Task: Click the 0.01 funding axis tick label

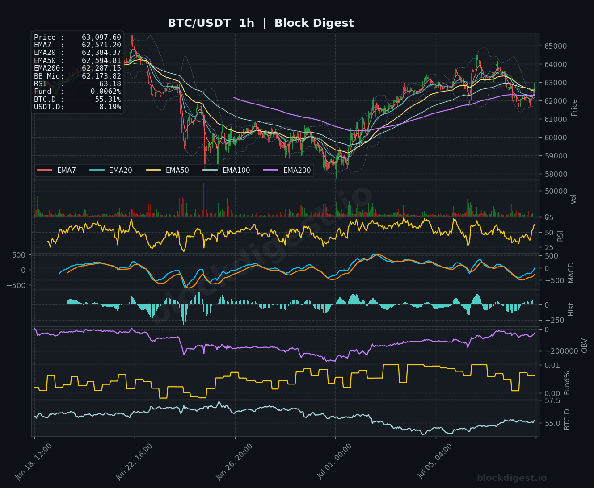Action: coord(552,365)
